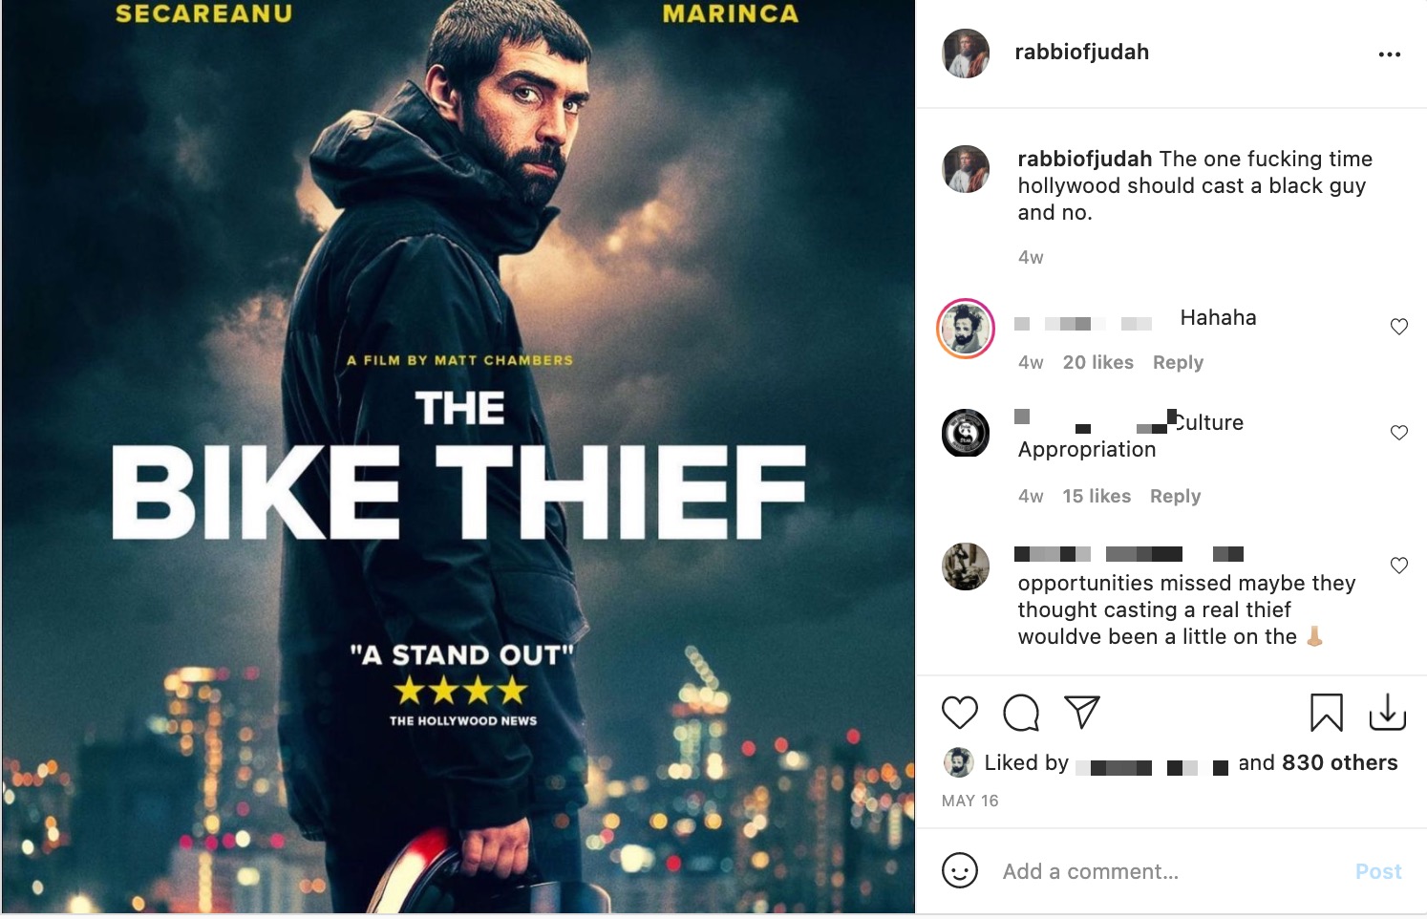
Task: View 15 likes on Culture Appropriation comment
Action: point(1097,496)
